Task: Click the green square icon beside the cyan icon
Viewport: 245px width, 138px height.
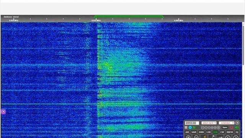Action: click(194, 128)
